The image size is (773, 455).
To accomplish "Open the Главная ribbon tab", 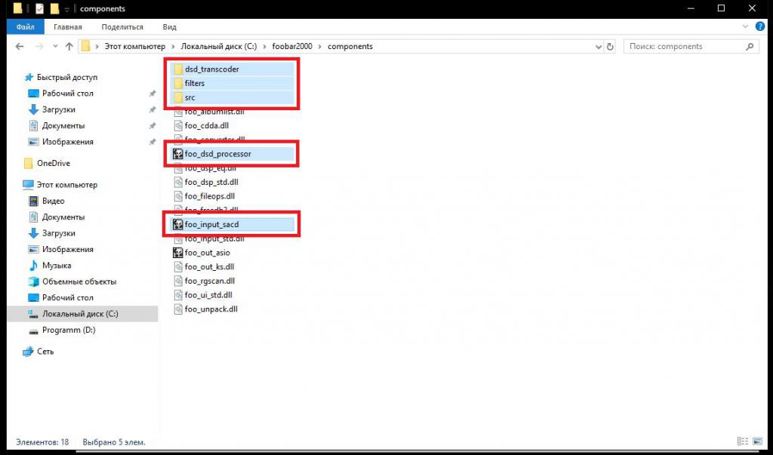I will [x=68, y=26].
